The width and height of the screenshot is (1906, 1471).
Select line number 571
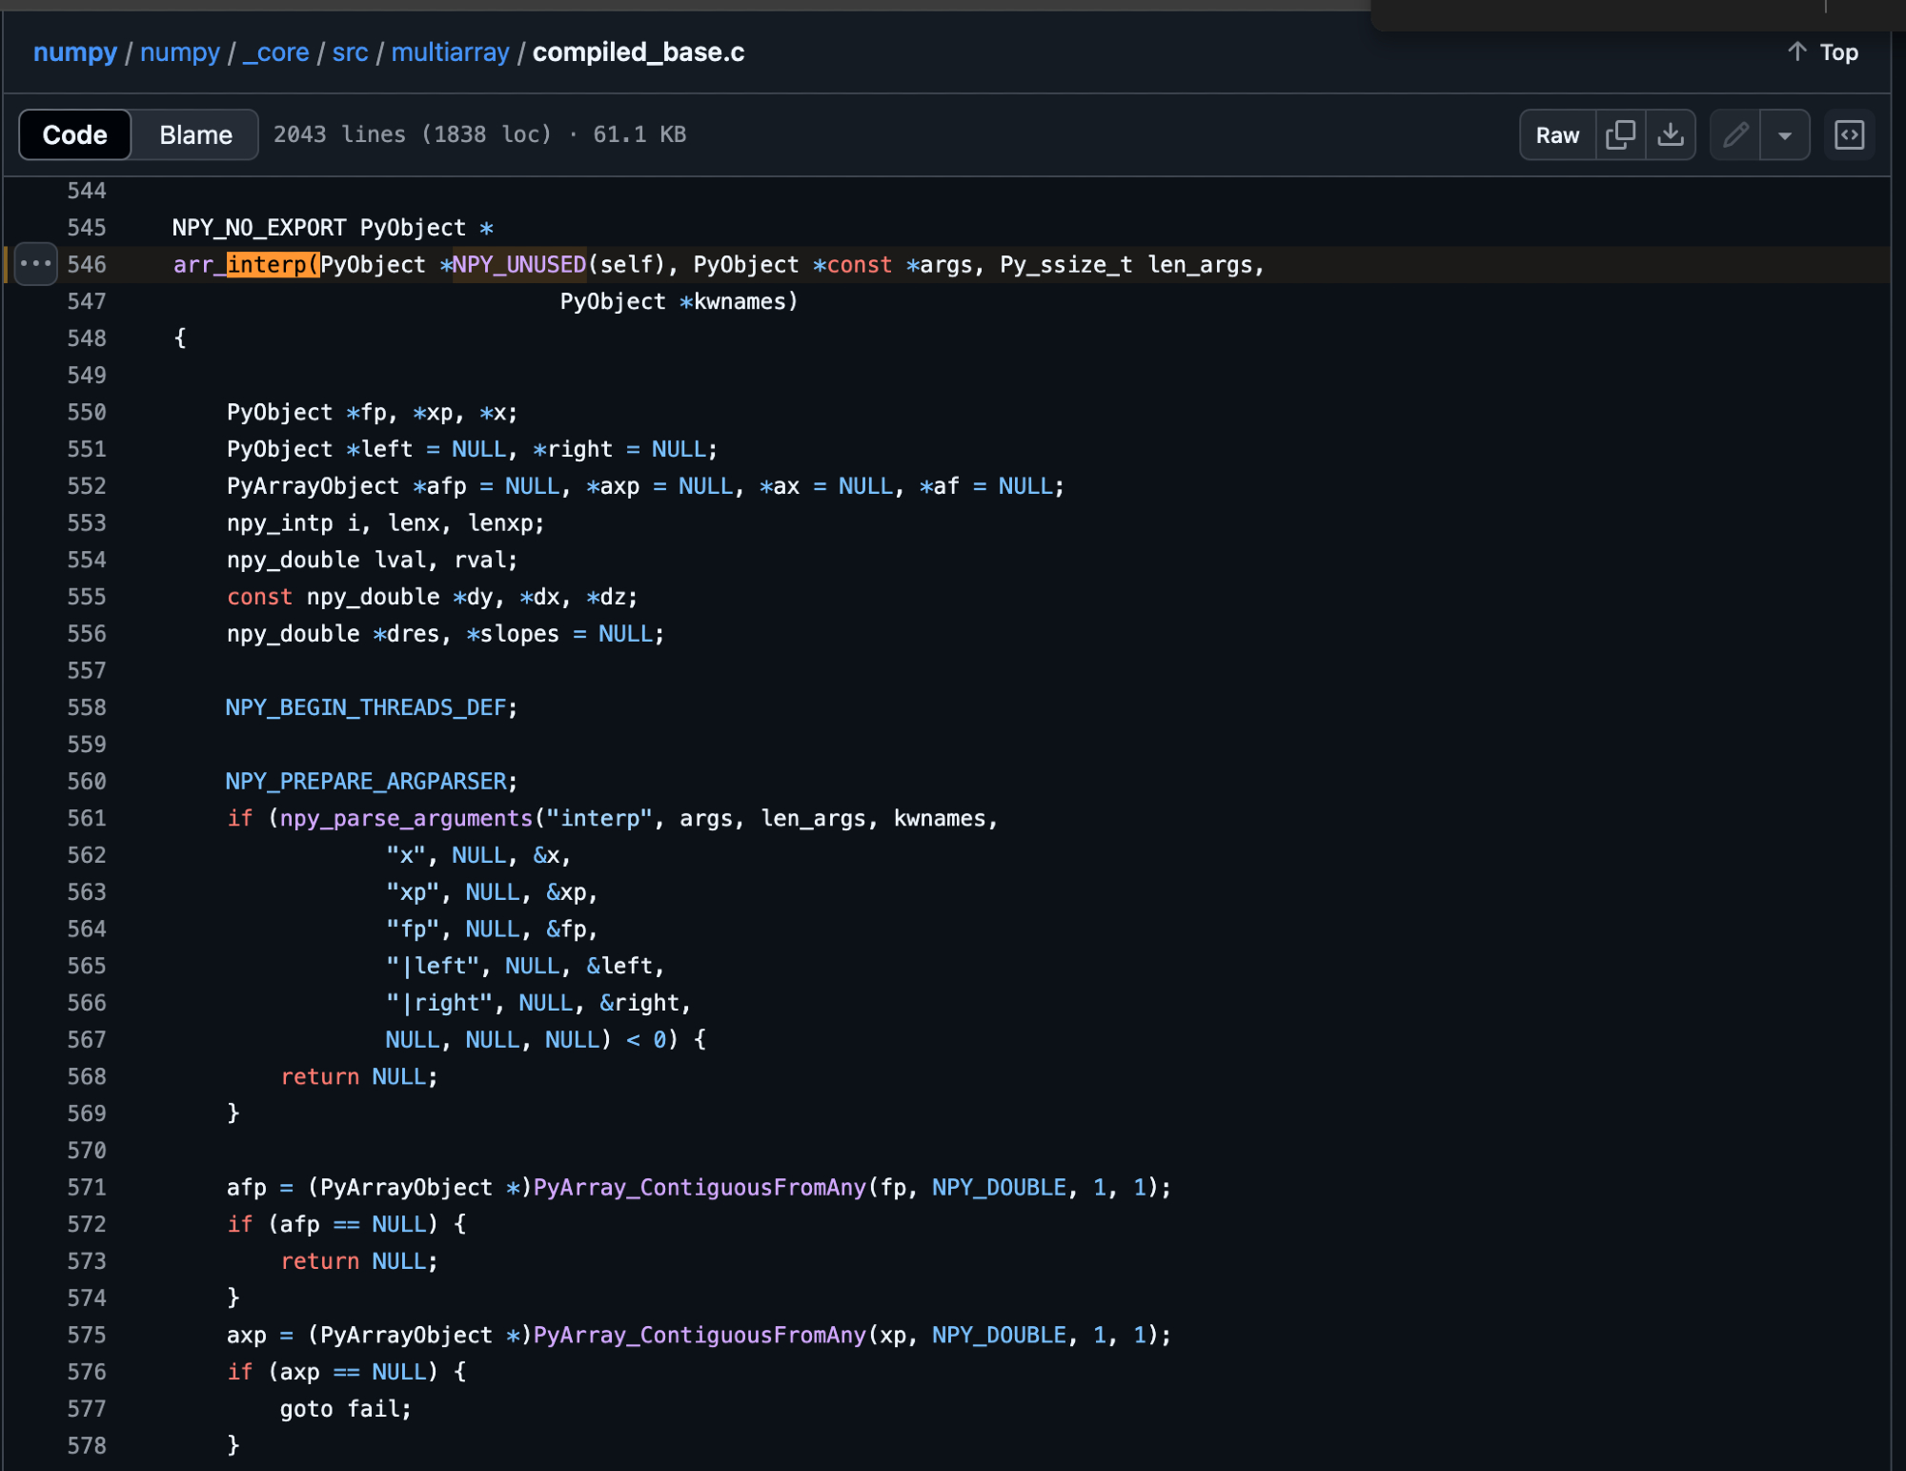[x=87, y=1187]
